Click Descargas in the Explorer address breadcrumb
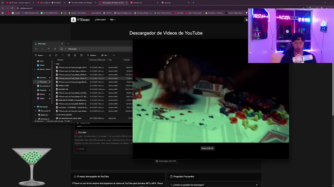334x187 pixels. click(73, 49)
